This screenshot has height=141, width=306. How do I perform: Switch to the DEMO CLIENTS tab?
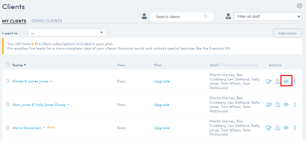tap(47, 21)
